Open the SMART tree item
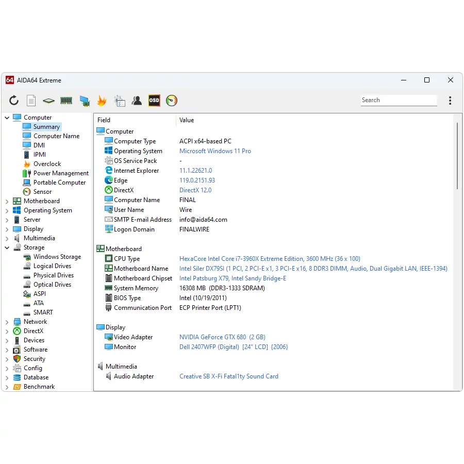The height and width of the screenshot is (464, 464). (x=38, y=312)
